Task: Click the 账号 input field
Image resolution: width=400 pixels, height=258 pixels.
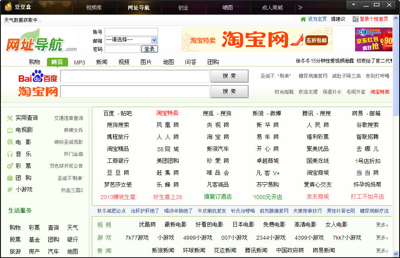Action: [x=131, y=32]
